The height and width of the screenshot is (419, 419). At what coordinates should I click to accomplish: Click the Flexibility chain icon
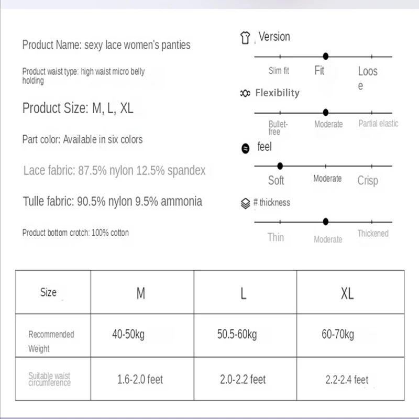pyautogui.click(x=245, y=93)
